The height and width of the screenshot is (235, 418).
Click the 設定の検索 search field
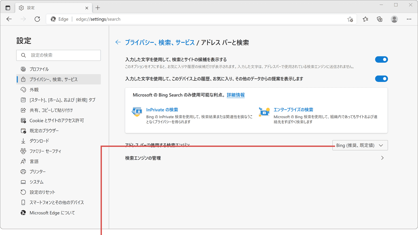[x=58, y=55]
